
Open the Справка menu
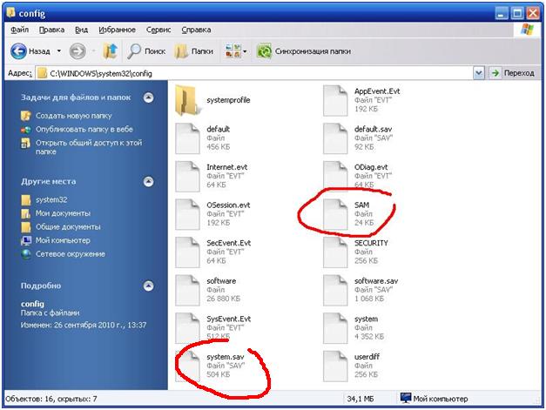pyautogui.click(x=196, y=30)
